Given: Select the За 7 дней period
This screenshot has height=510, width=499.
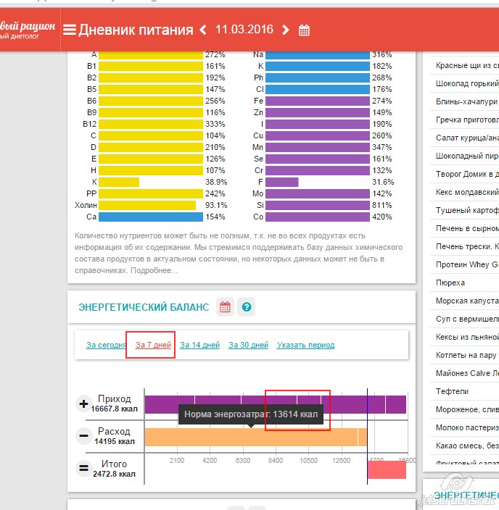Looking at the screenshot, I should pyautogui.click(x=153, y=345).
